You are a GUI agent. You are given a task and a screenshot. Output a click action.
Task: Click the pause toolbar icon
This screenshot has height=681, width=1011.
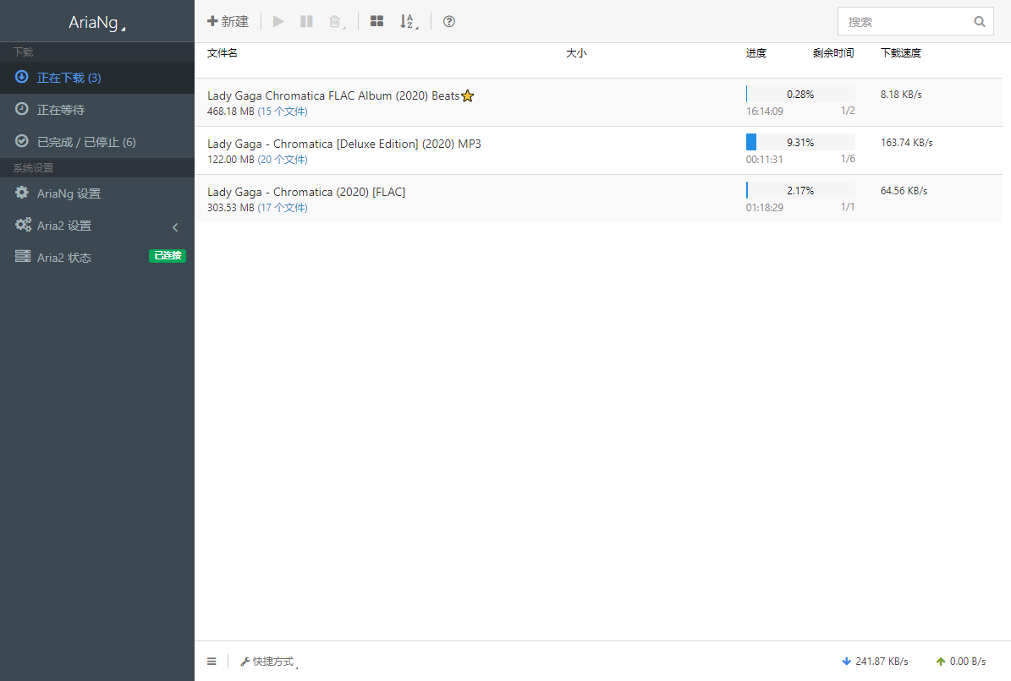point(306,21)
